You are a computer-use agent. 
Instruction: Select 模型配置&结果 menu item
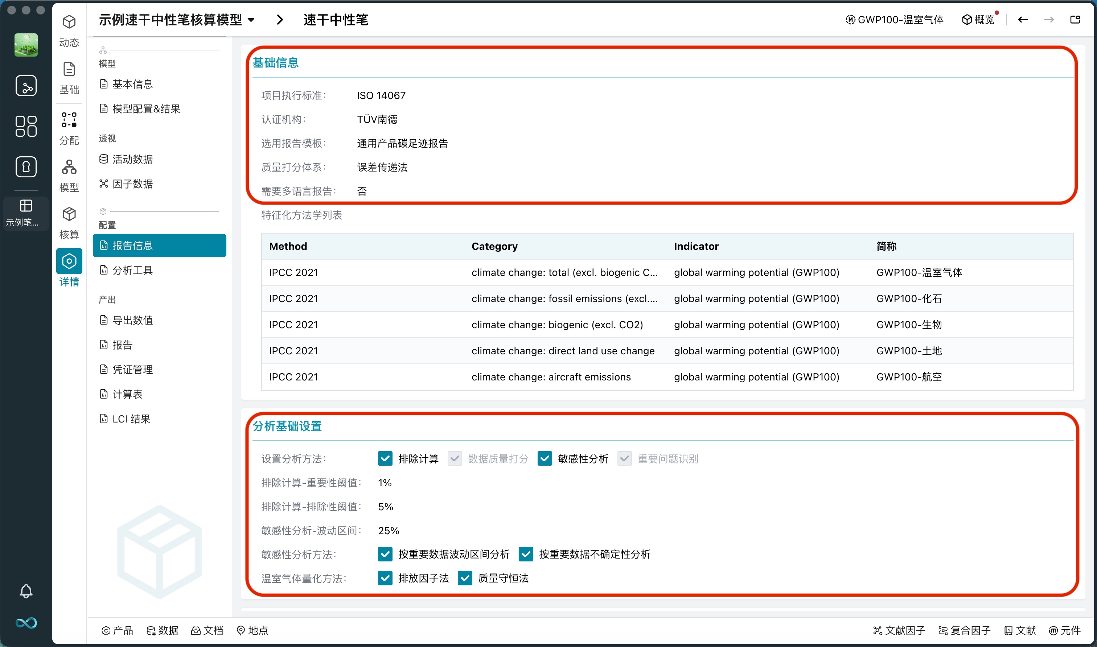point(146,108)
